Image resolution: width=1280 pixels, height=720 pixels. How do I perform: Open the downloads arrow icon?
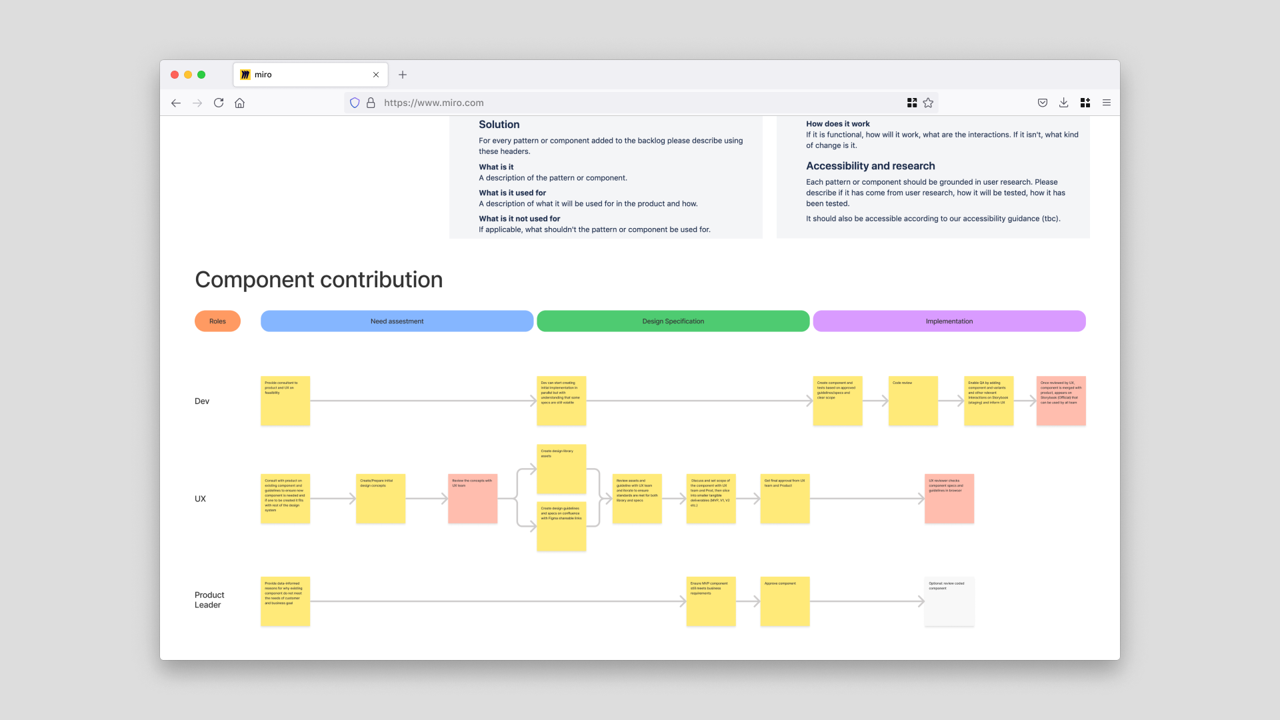(x=1064, y=103)
